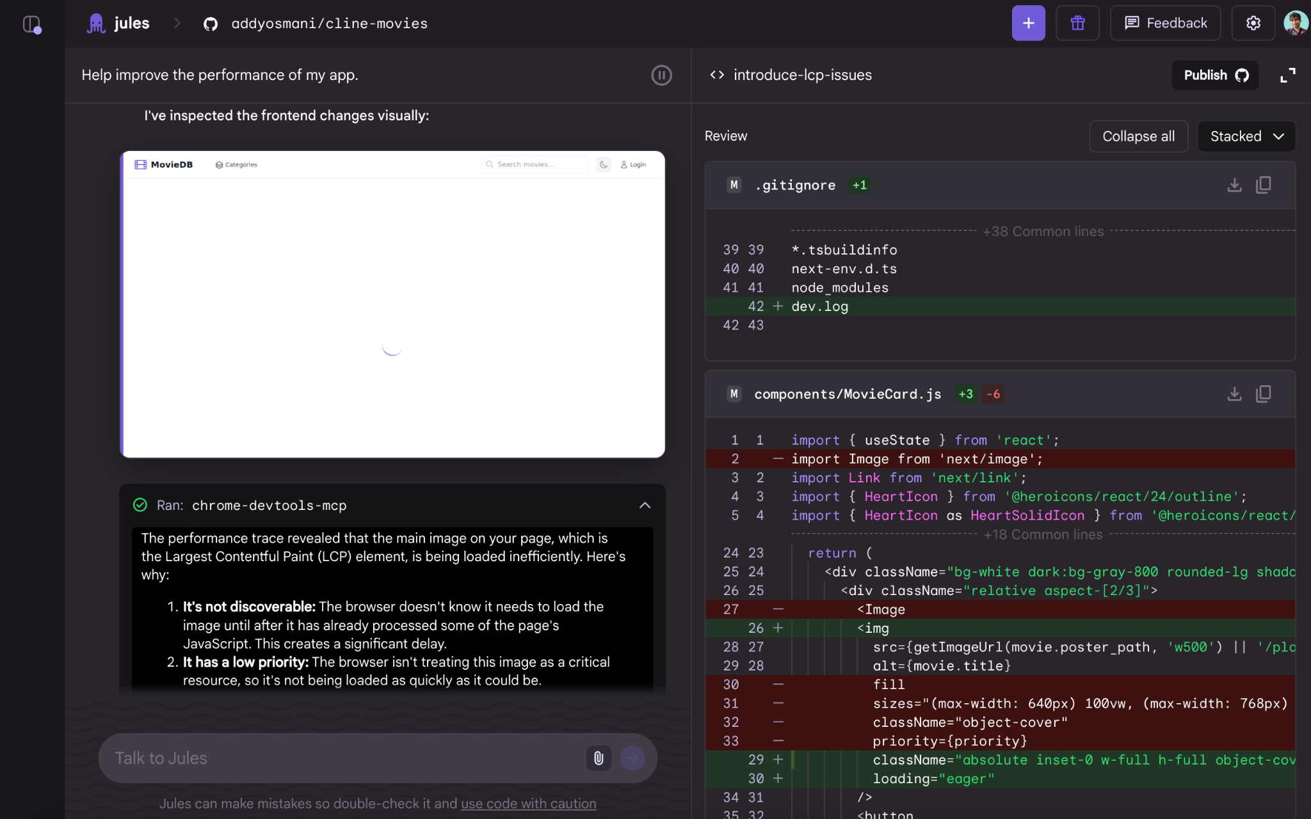Click the GitHub icon beside the repository name

211,24
